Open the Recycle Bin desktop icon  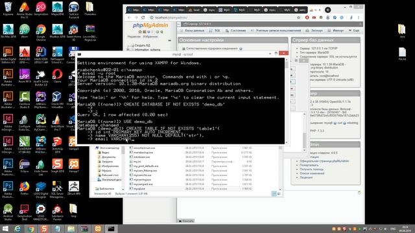(8, 9)
